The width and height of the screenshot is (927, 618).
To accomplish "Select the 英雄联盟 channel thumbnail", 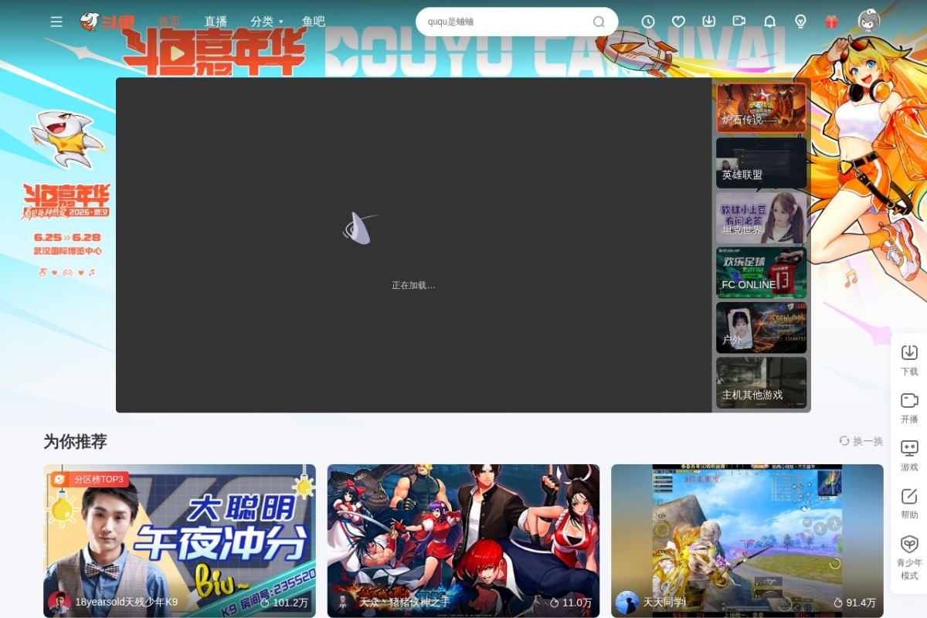I will click(x=761, y=163).
